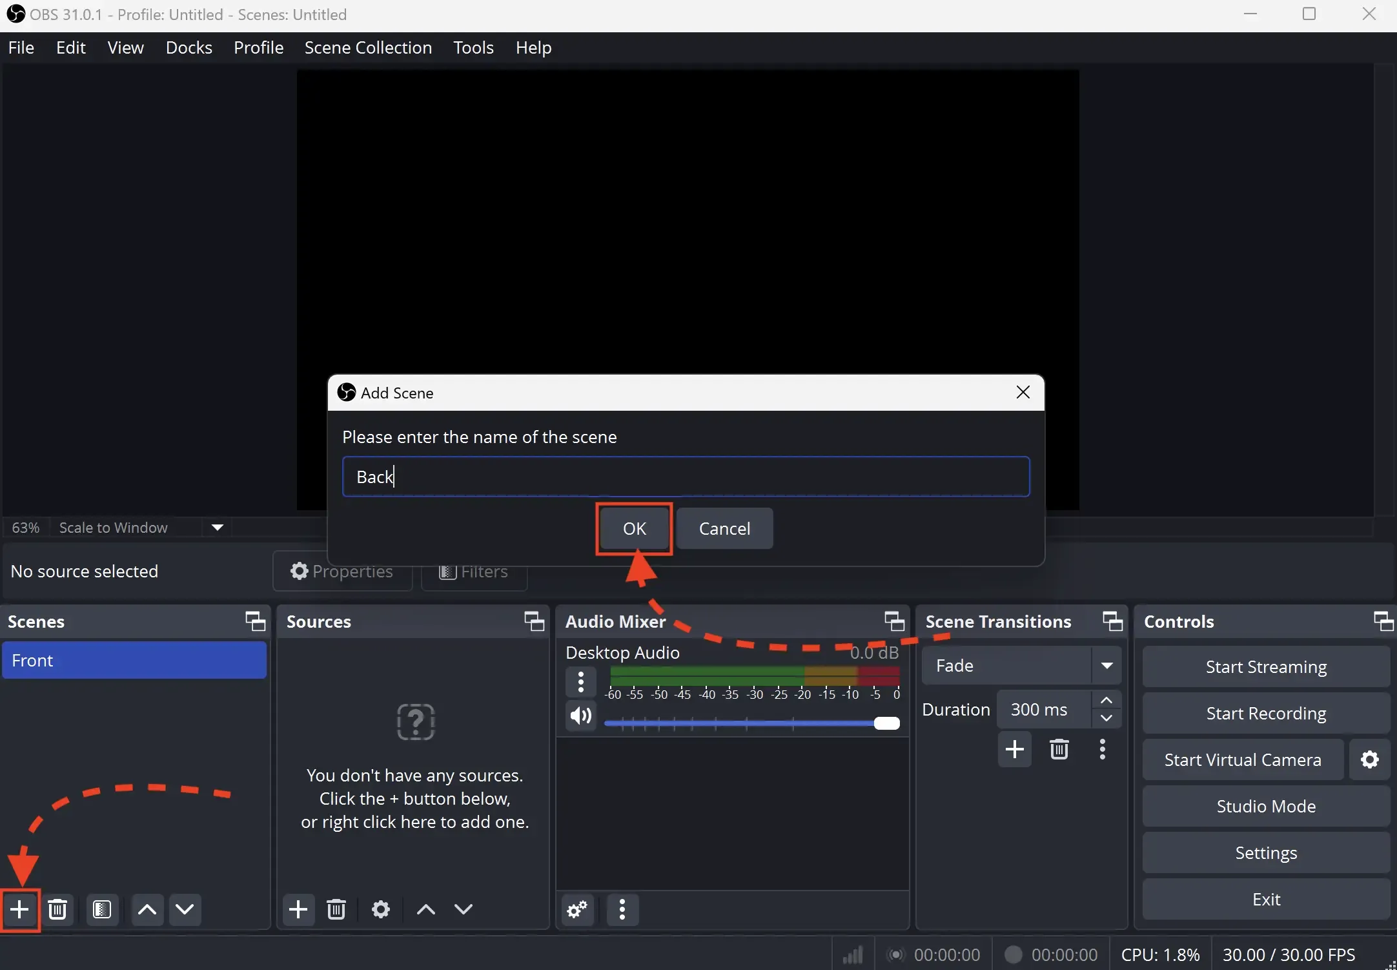
Task: Add a new scene transition with plus icon
Action: pyautogui.click(x=1014, y=749)
